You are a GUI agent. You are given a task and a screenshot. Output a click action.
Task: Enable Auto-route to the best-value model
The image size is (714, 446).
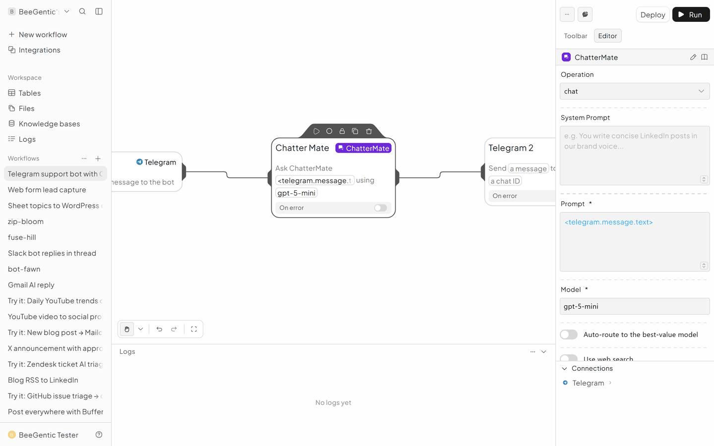(x=569, y=334)
